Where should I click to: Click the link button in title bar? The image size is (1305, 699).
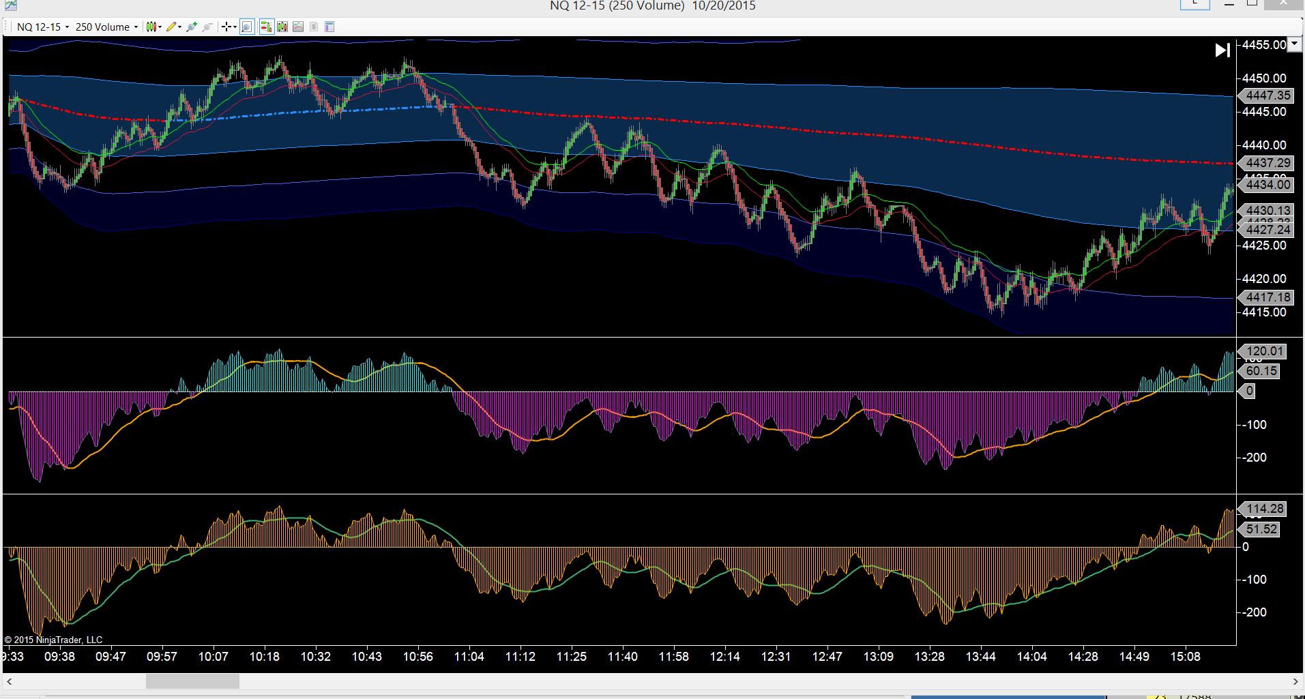pyautogui.click(x=1194, y=4)
